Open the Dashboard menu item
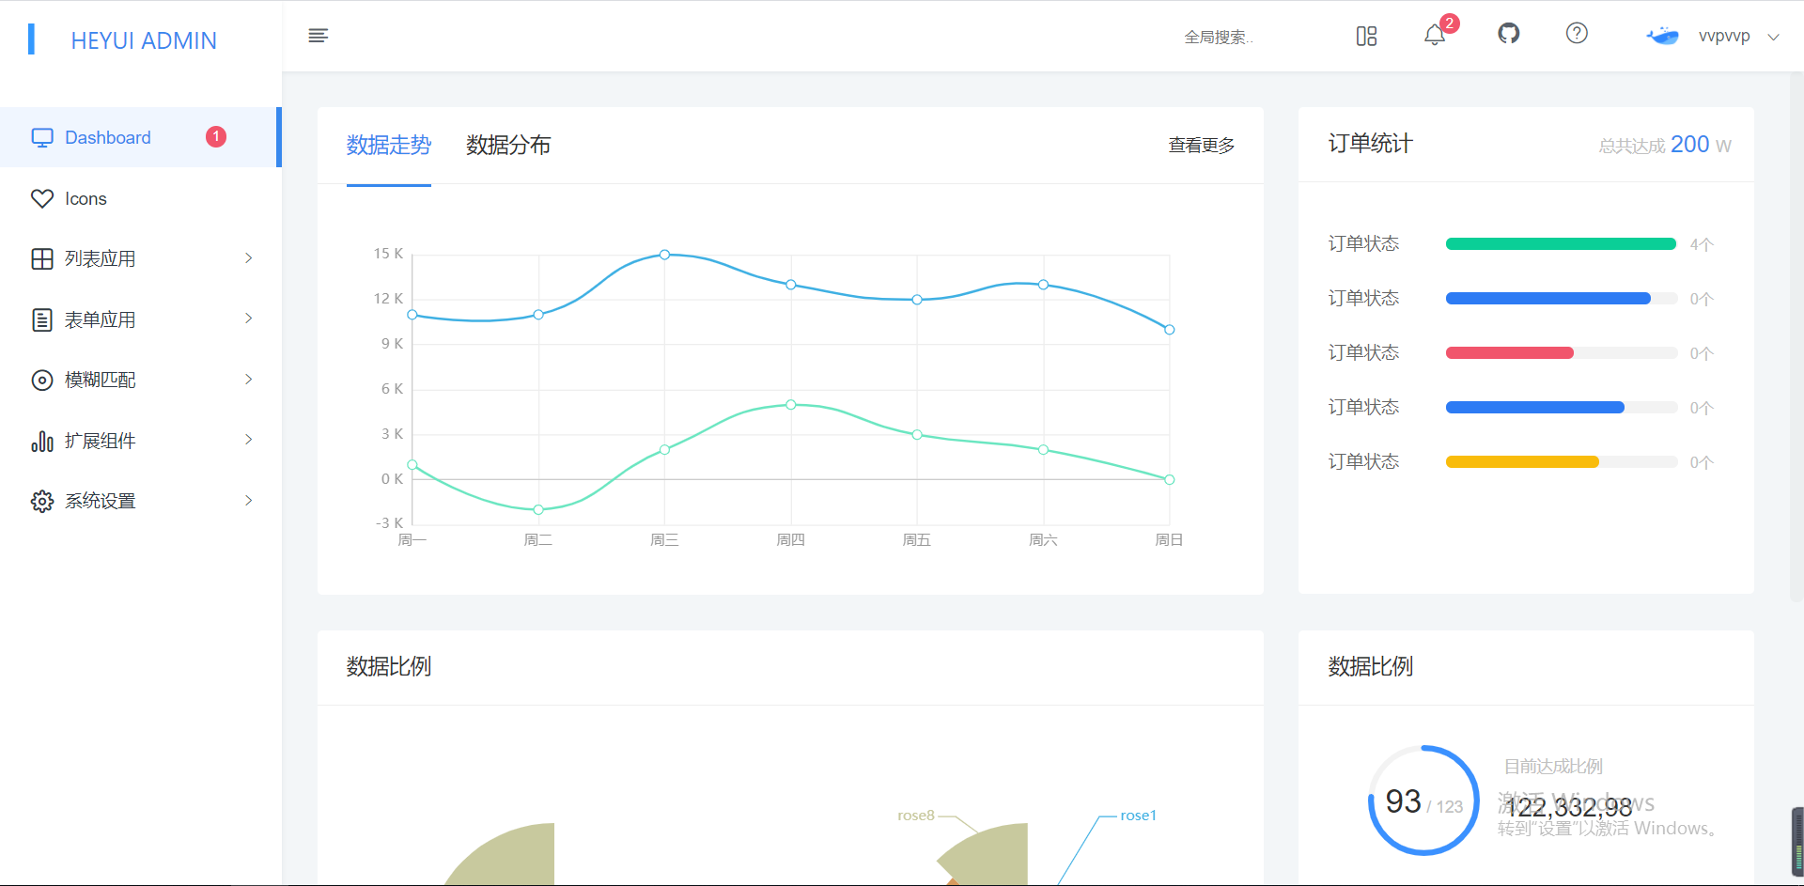 (141, 137)
